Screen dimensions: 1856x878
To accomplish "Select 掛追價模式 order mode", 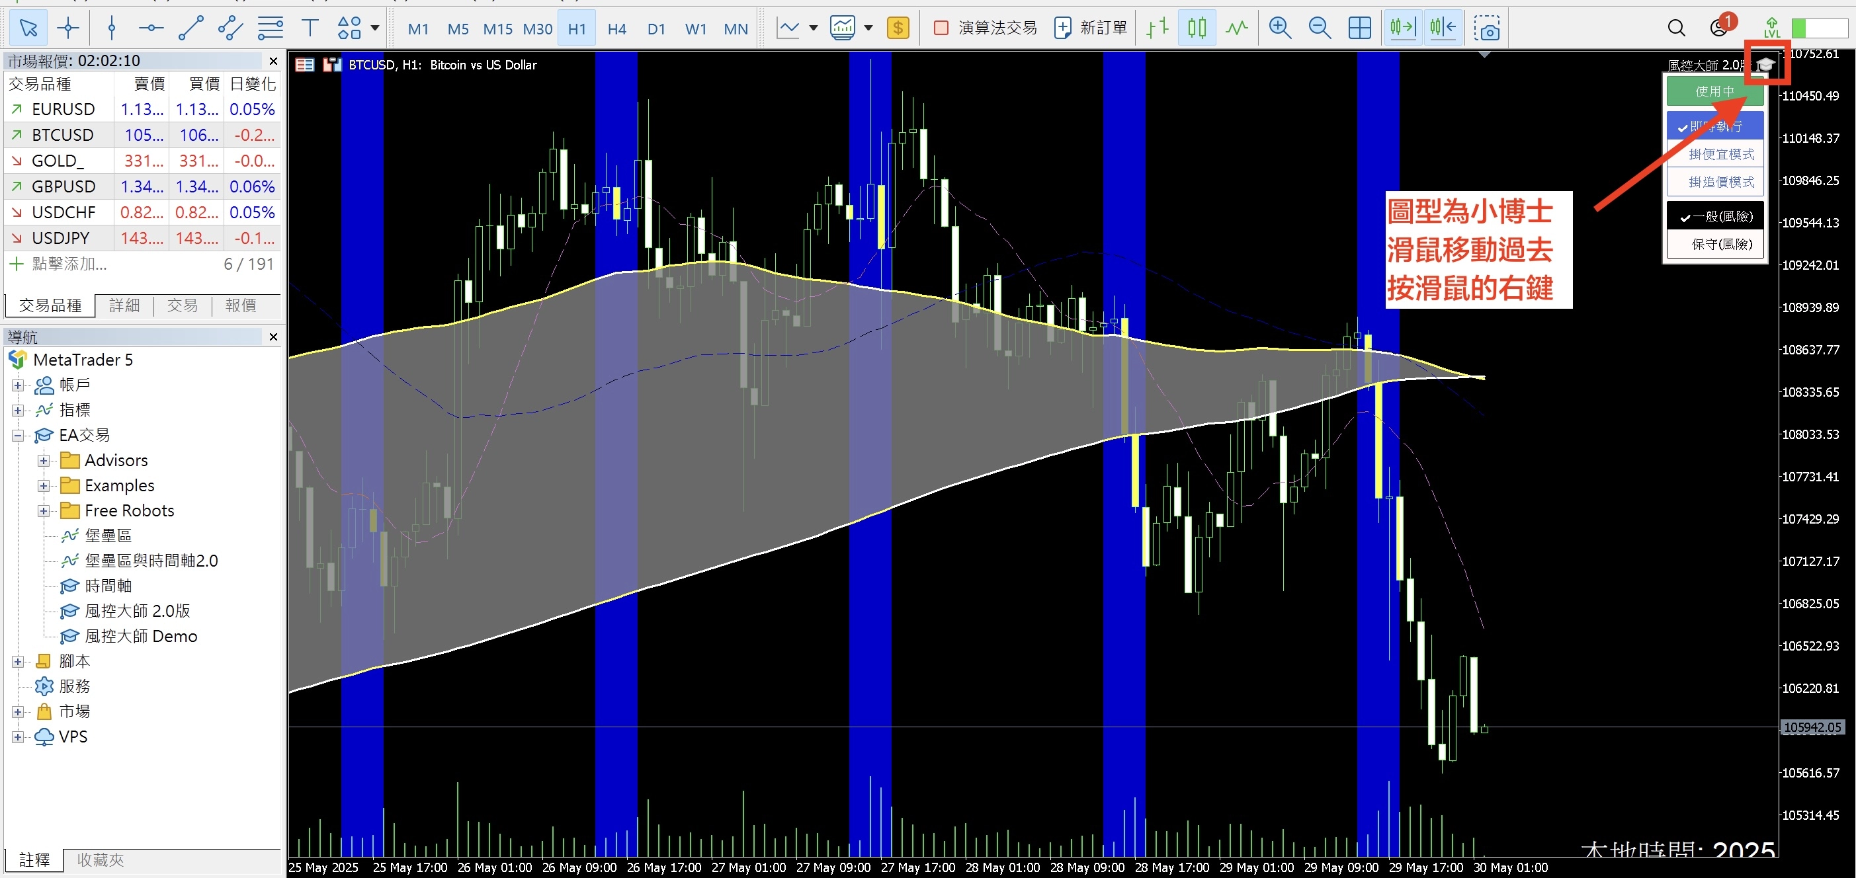I will pyautogui.click(x=1714, y=182).
